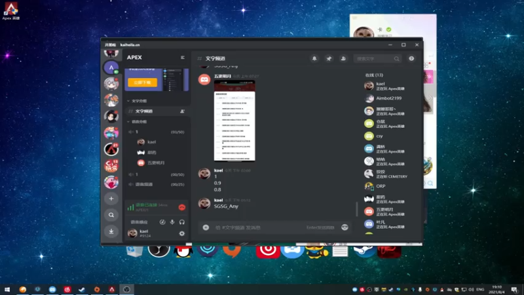The height and width of the screenshot is (295, 524).
Task: Select the purple 'A' server icon
Action: (x=111, y=68)
